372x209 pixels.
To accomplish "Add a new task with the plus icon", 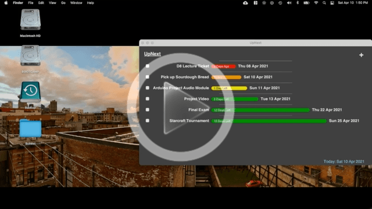I will click(361, 55).
